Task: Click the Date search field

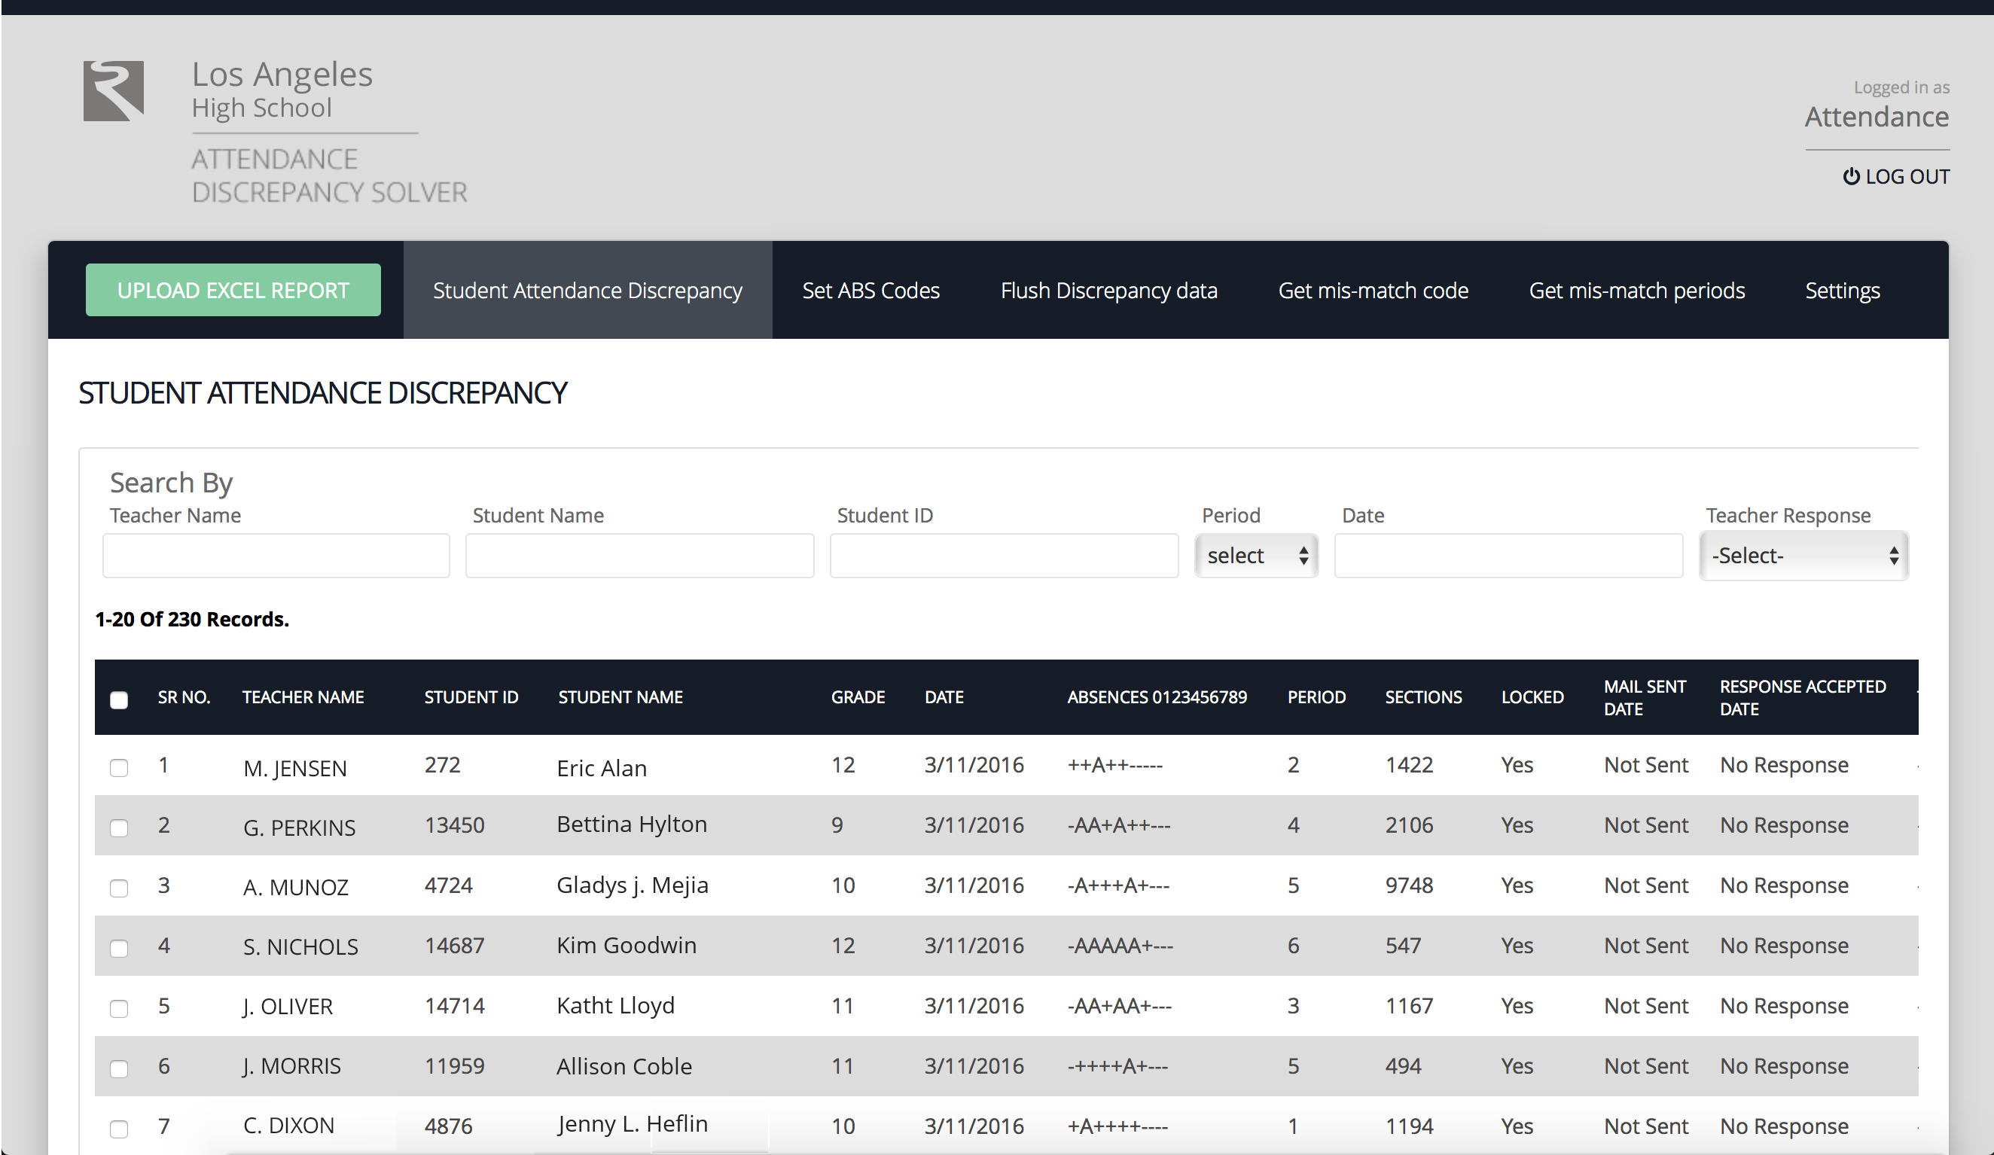Action: pyautogui.click(x=1508, y=556)
